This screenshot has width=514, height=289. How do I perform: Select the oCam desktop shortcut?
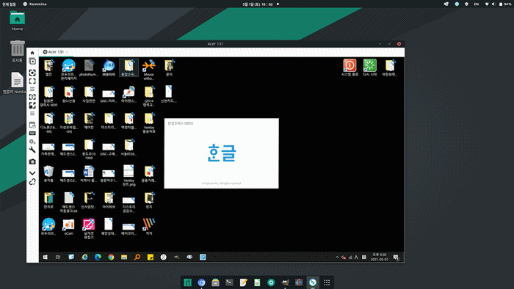68,227
